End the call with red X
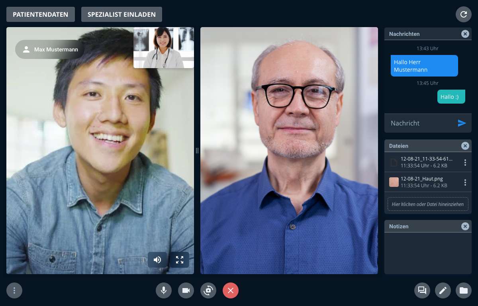This screenshot has height=306, width=478. click(231, 290)
